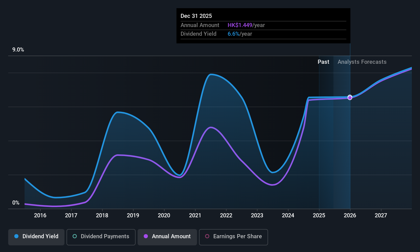Click the 6.6%/year dividend yield value

click(x=240, y=34)
